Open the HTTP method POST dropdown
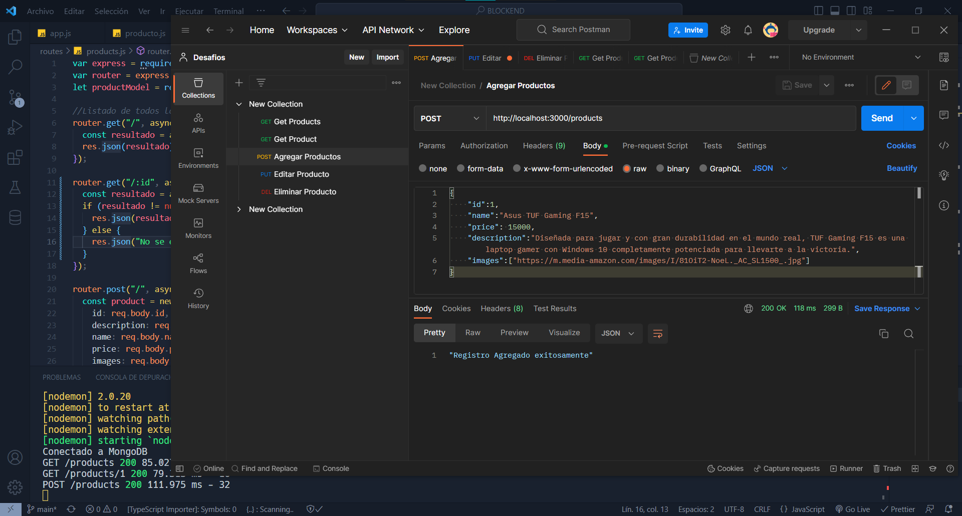 pos(450,119)
